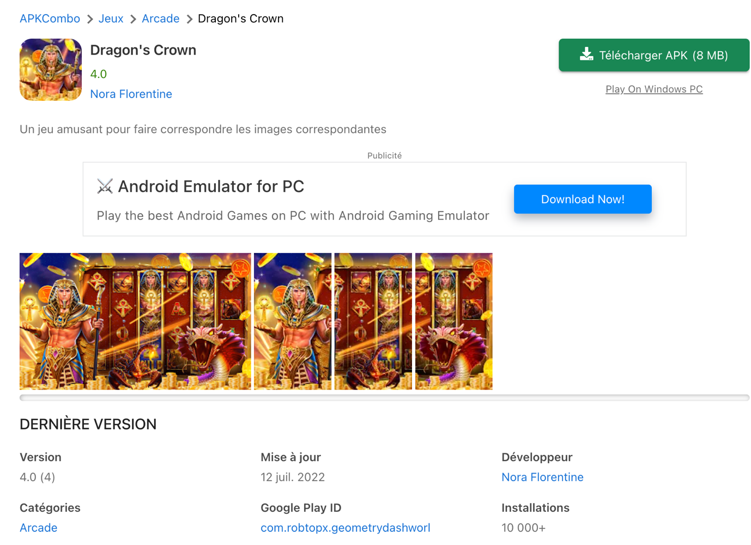The image size is (751, 545).
Task: Open the third screenshot with slot reels
Action: (373, 321)
